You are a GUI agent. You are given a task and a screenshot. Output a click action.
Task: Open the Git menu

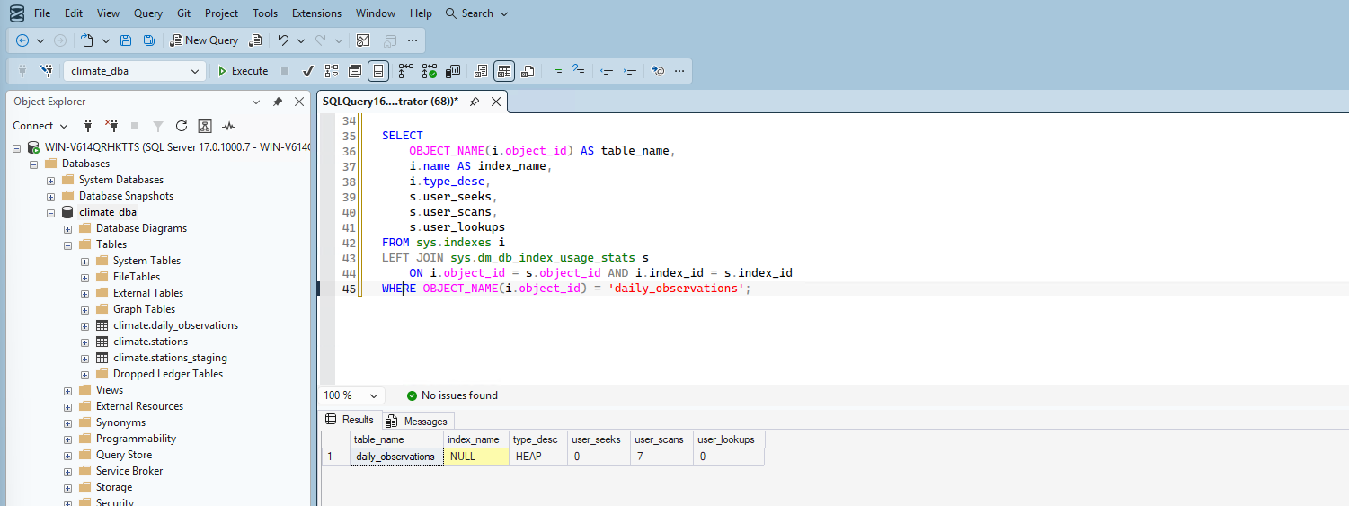pyautogui.click(x=183, y=13)
